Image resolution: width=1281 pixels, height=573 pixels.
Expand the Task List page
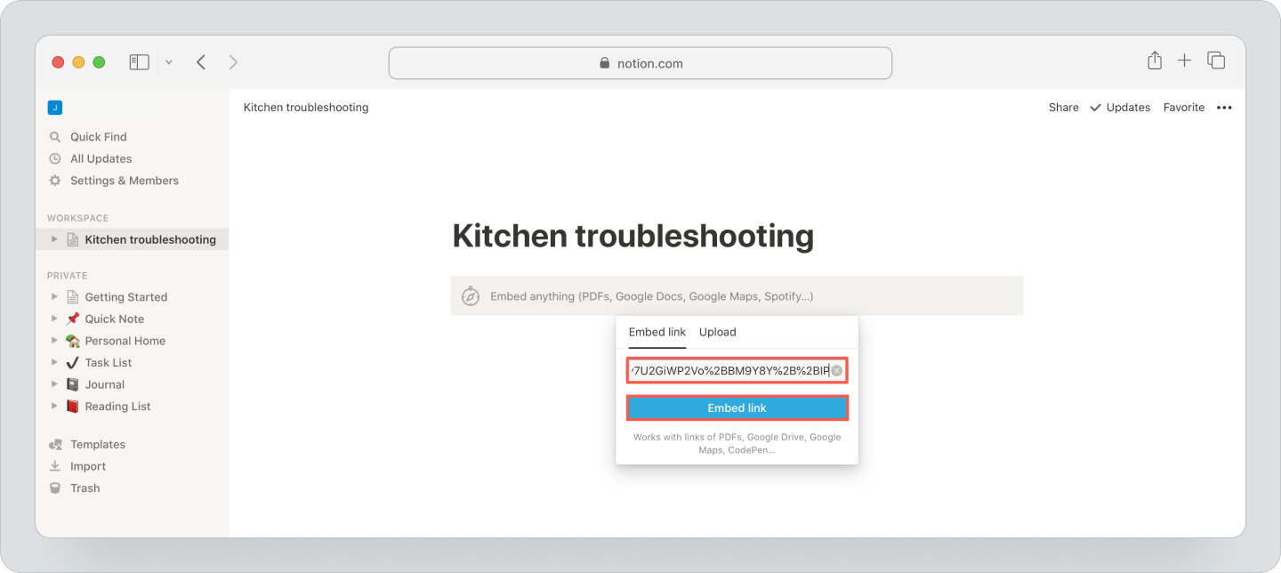pos(53,362)
